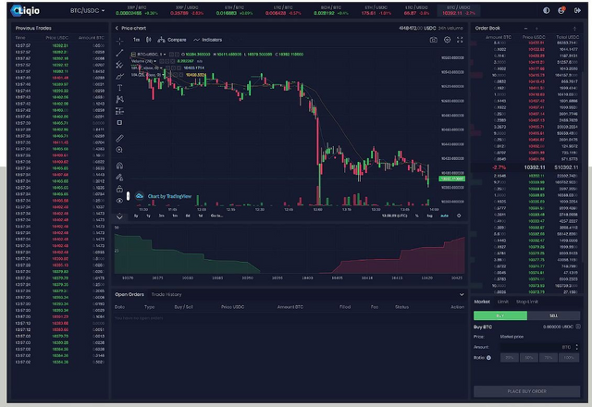Select the ETH/BTC ticker in top bar
Viewport: 592px width, 407px height.
(234, 10)
